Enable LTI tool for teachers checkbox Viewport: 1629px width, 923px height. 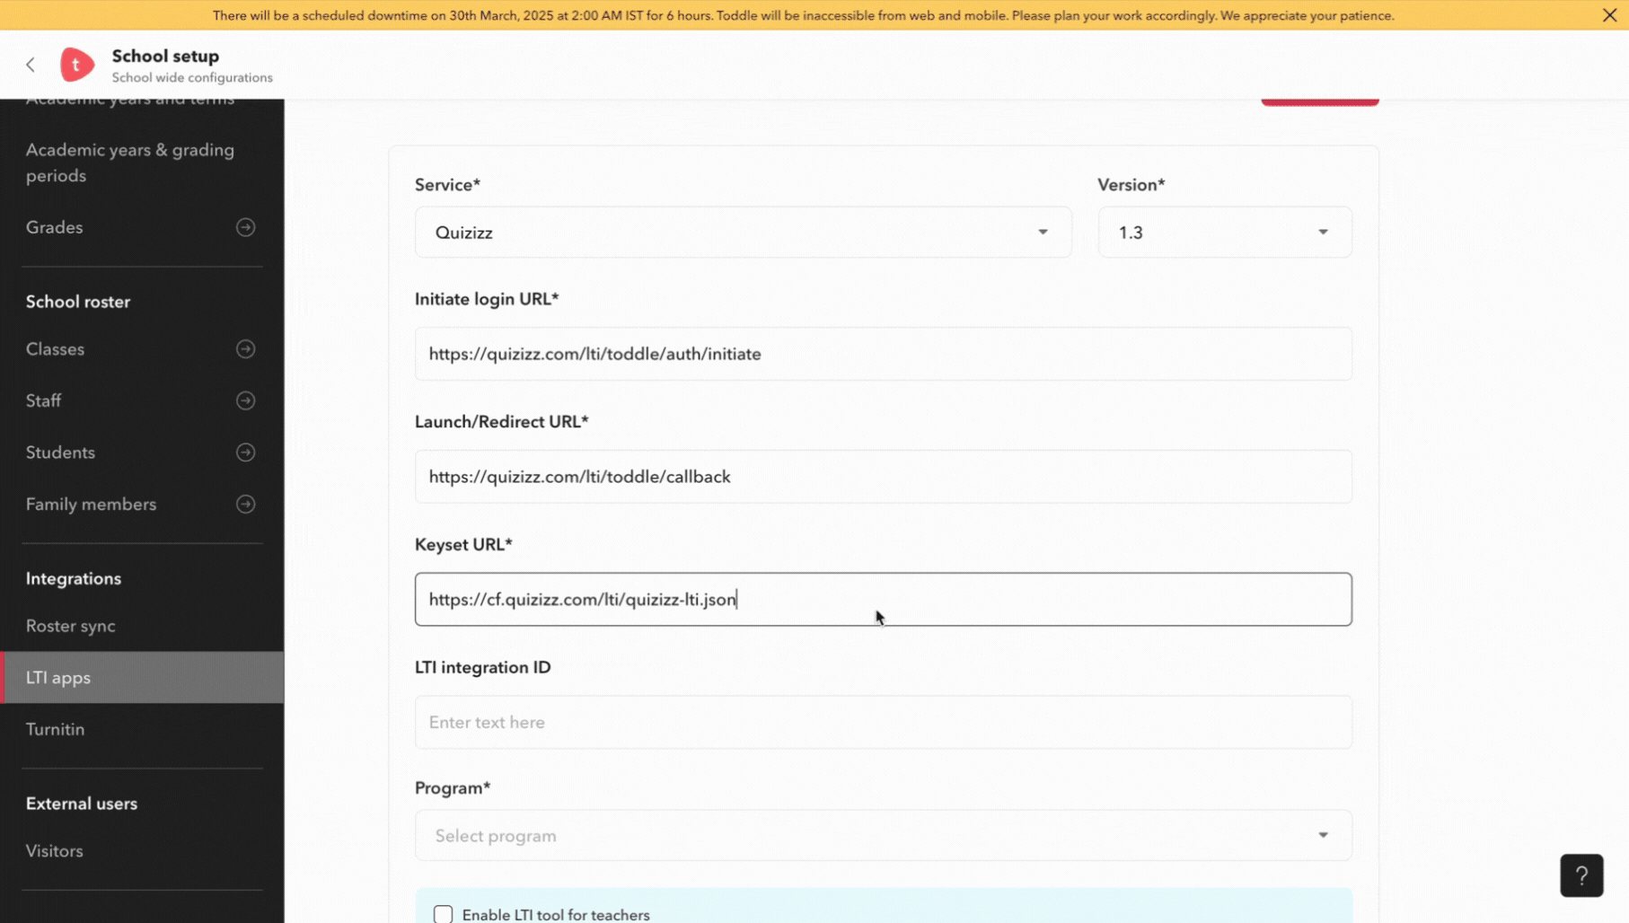pos(443,914)
